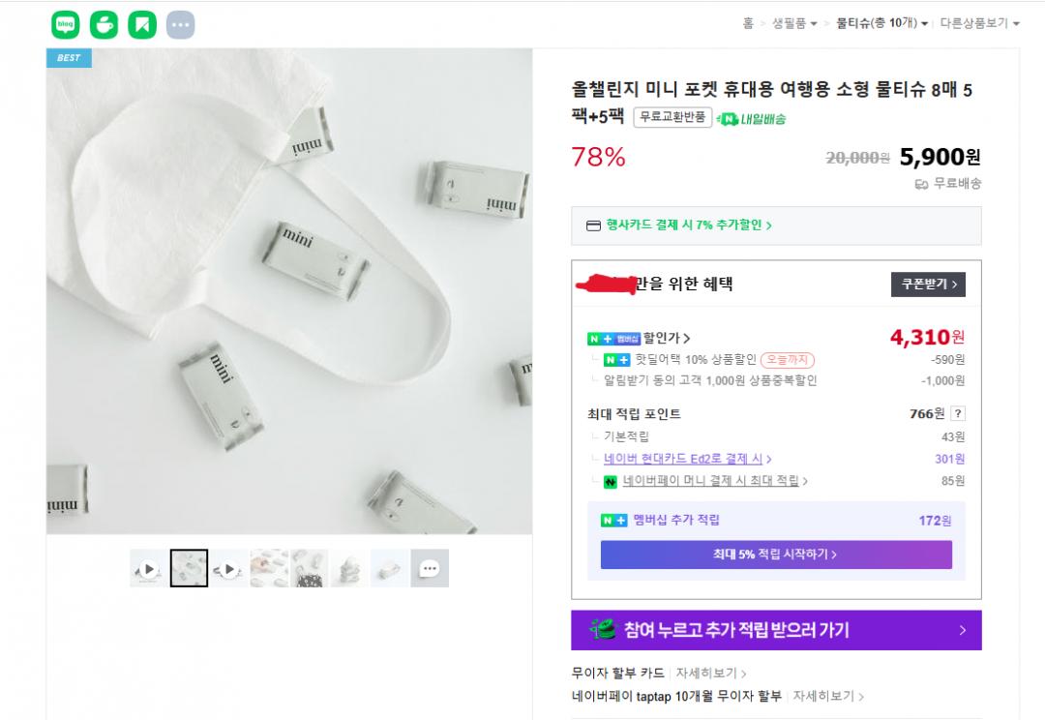Play the first video thumbnail
Image resolution: width=1045 pixels, height=720 pixels.
[x=148, y=569]
